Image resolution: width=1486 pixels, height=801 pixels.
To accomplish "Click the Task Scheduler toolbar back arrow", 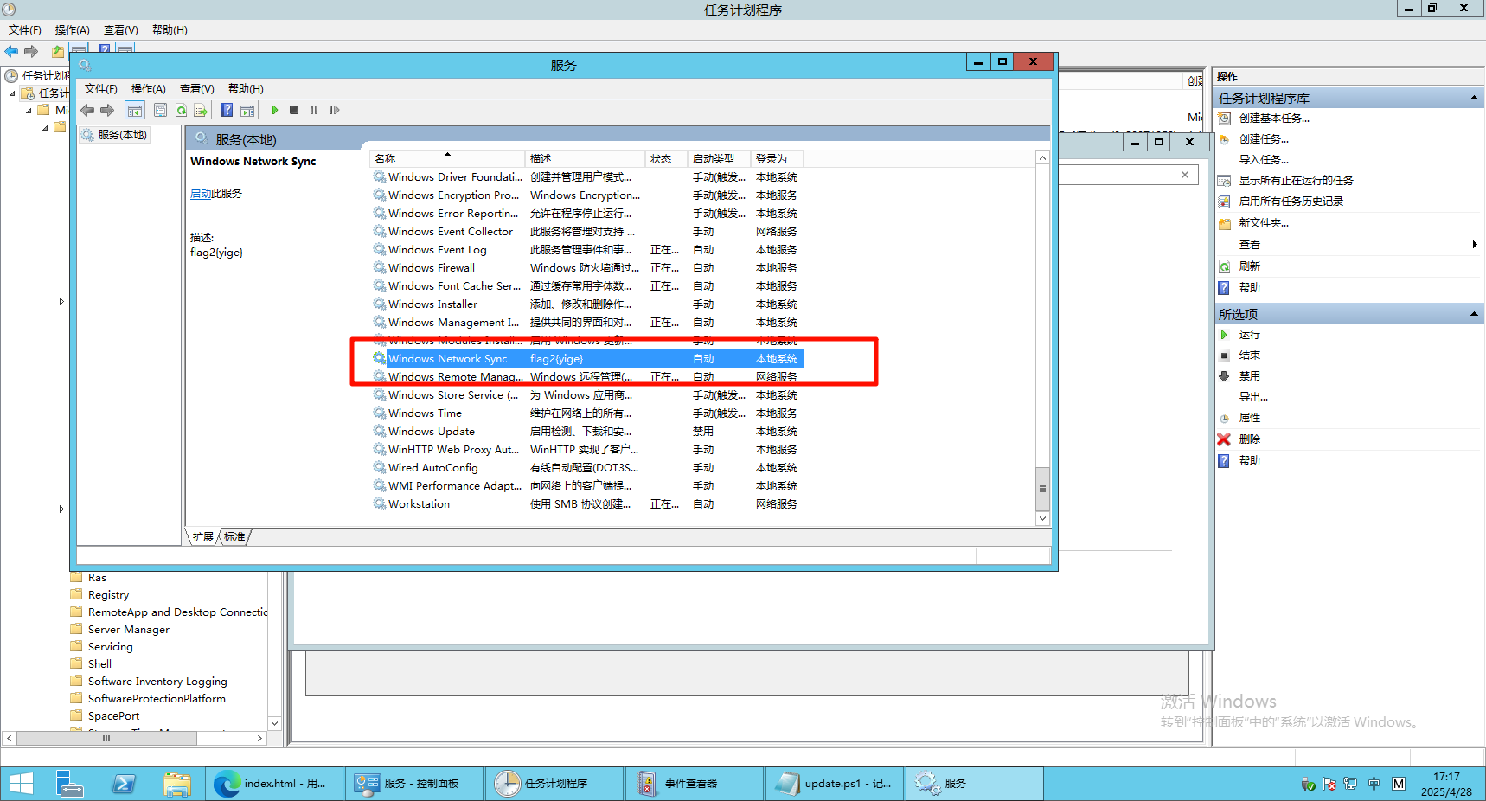I will click(11, 51).
